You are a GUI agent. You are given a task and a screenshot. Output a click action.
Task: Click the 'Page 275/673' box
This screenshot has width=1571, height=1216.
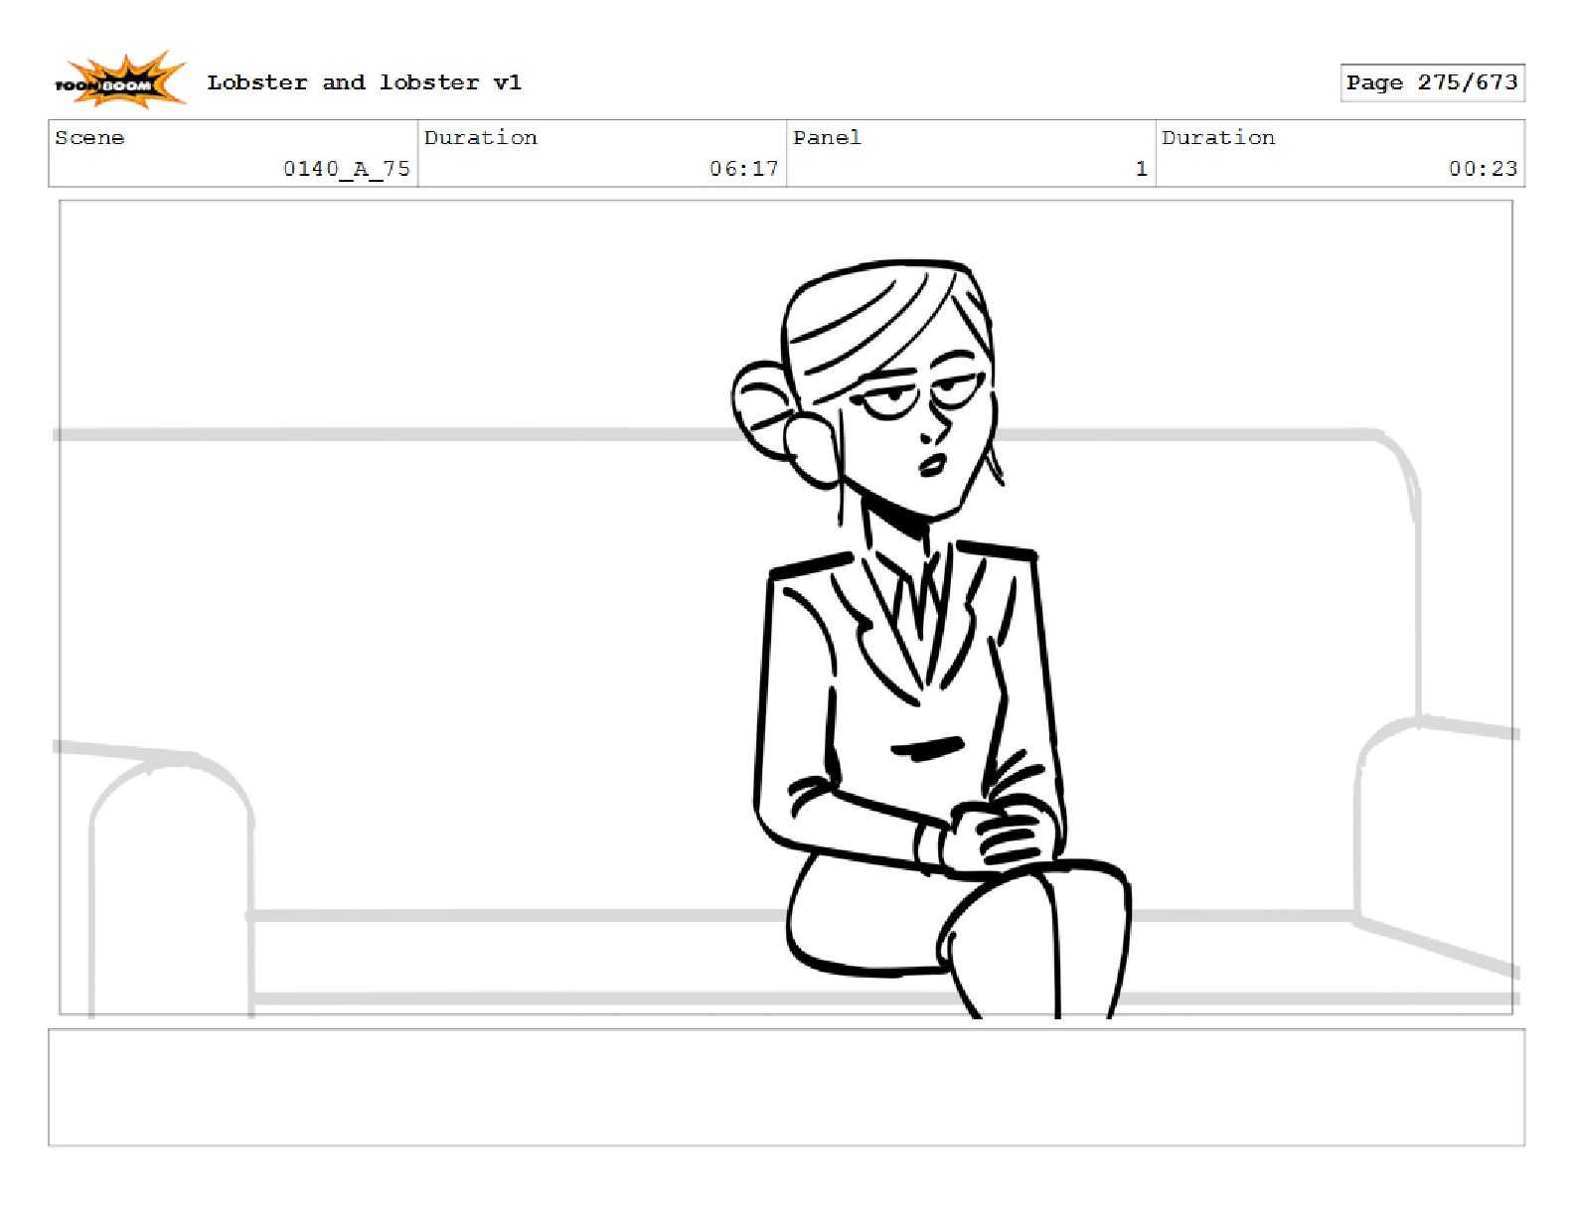coord(1432,82)
